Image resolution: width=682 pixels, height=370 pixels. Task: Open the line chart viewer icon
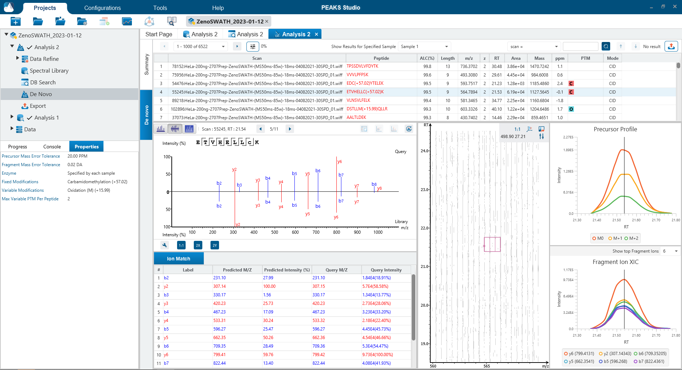point(127,21)
